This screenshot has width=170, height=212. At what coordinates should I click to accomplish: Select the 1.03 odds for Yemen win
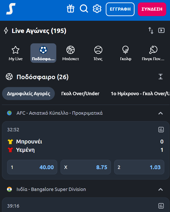139,167
